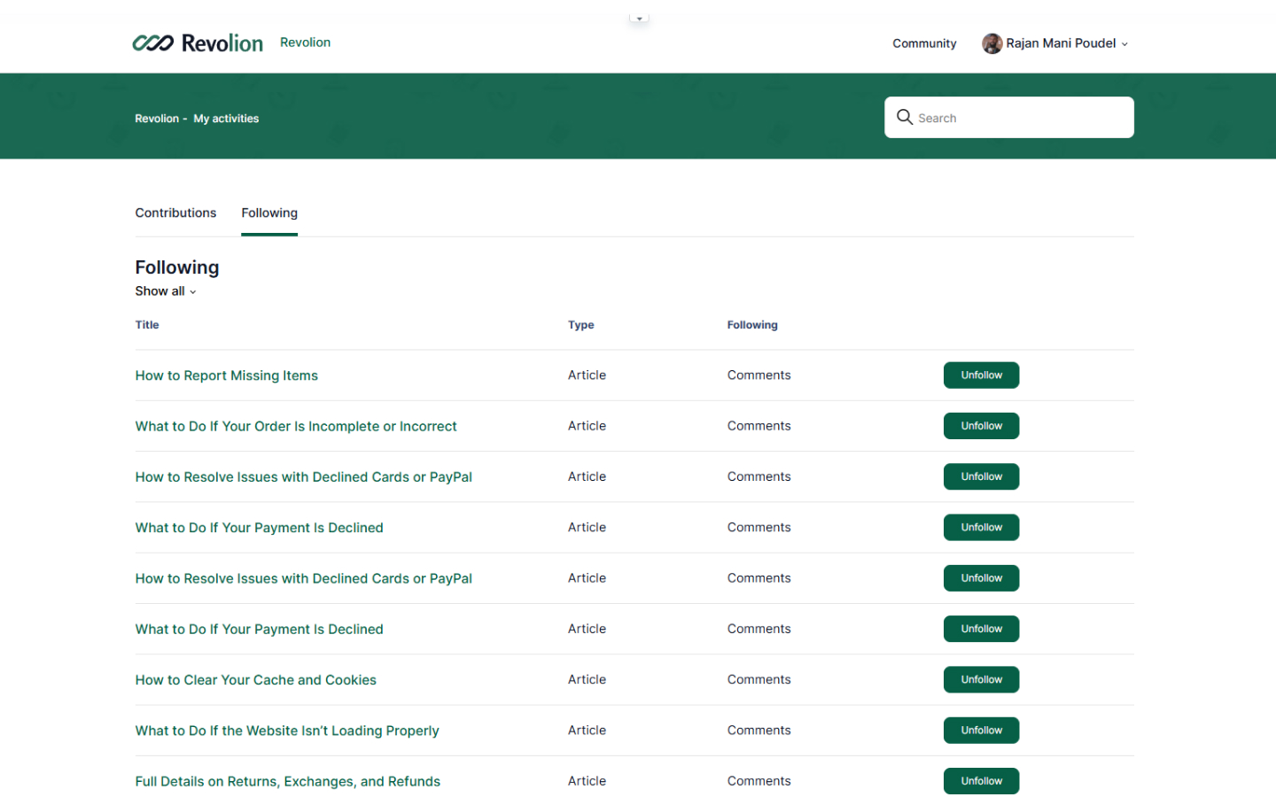This screenshot has height=797, width=1276.
Task: Click the My activities breadcrumb
Action: pyautogui.click(x=226, y=119)
